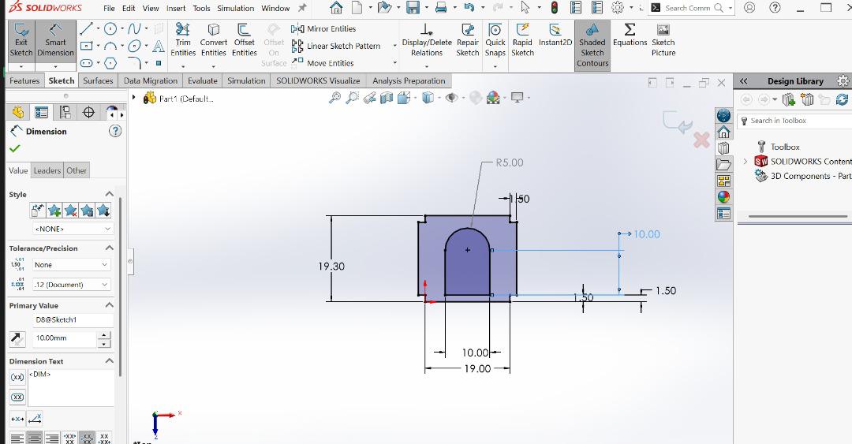
Task: Click the green checkmark to accept the dimension
Action: tap(15, 148)
